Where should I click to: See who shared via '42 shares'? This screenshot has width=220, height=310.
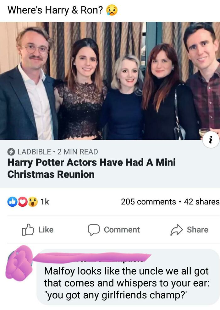click(x=199, y=202)
